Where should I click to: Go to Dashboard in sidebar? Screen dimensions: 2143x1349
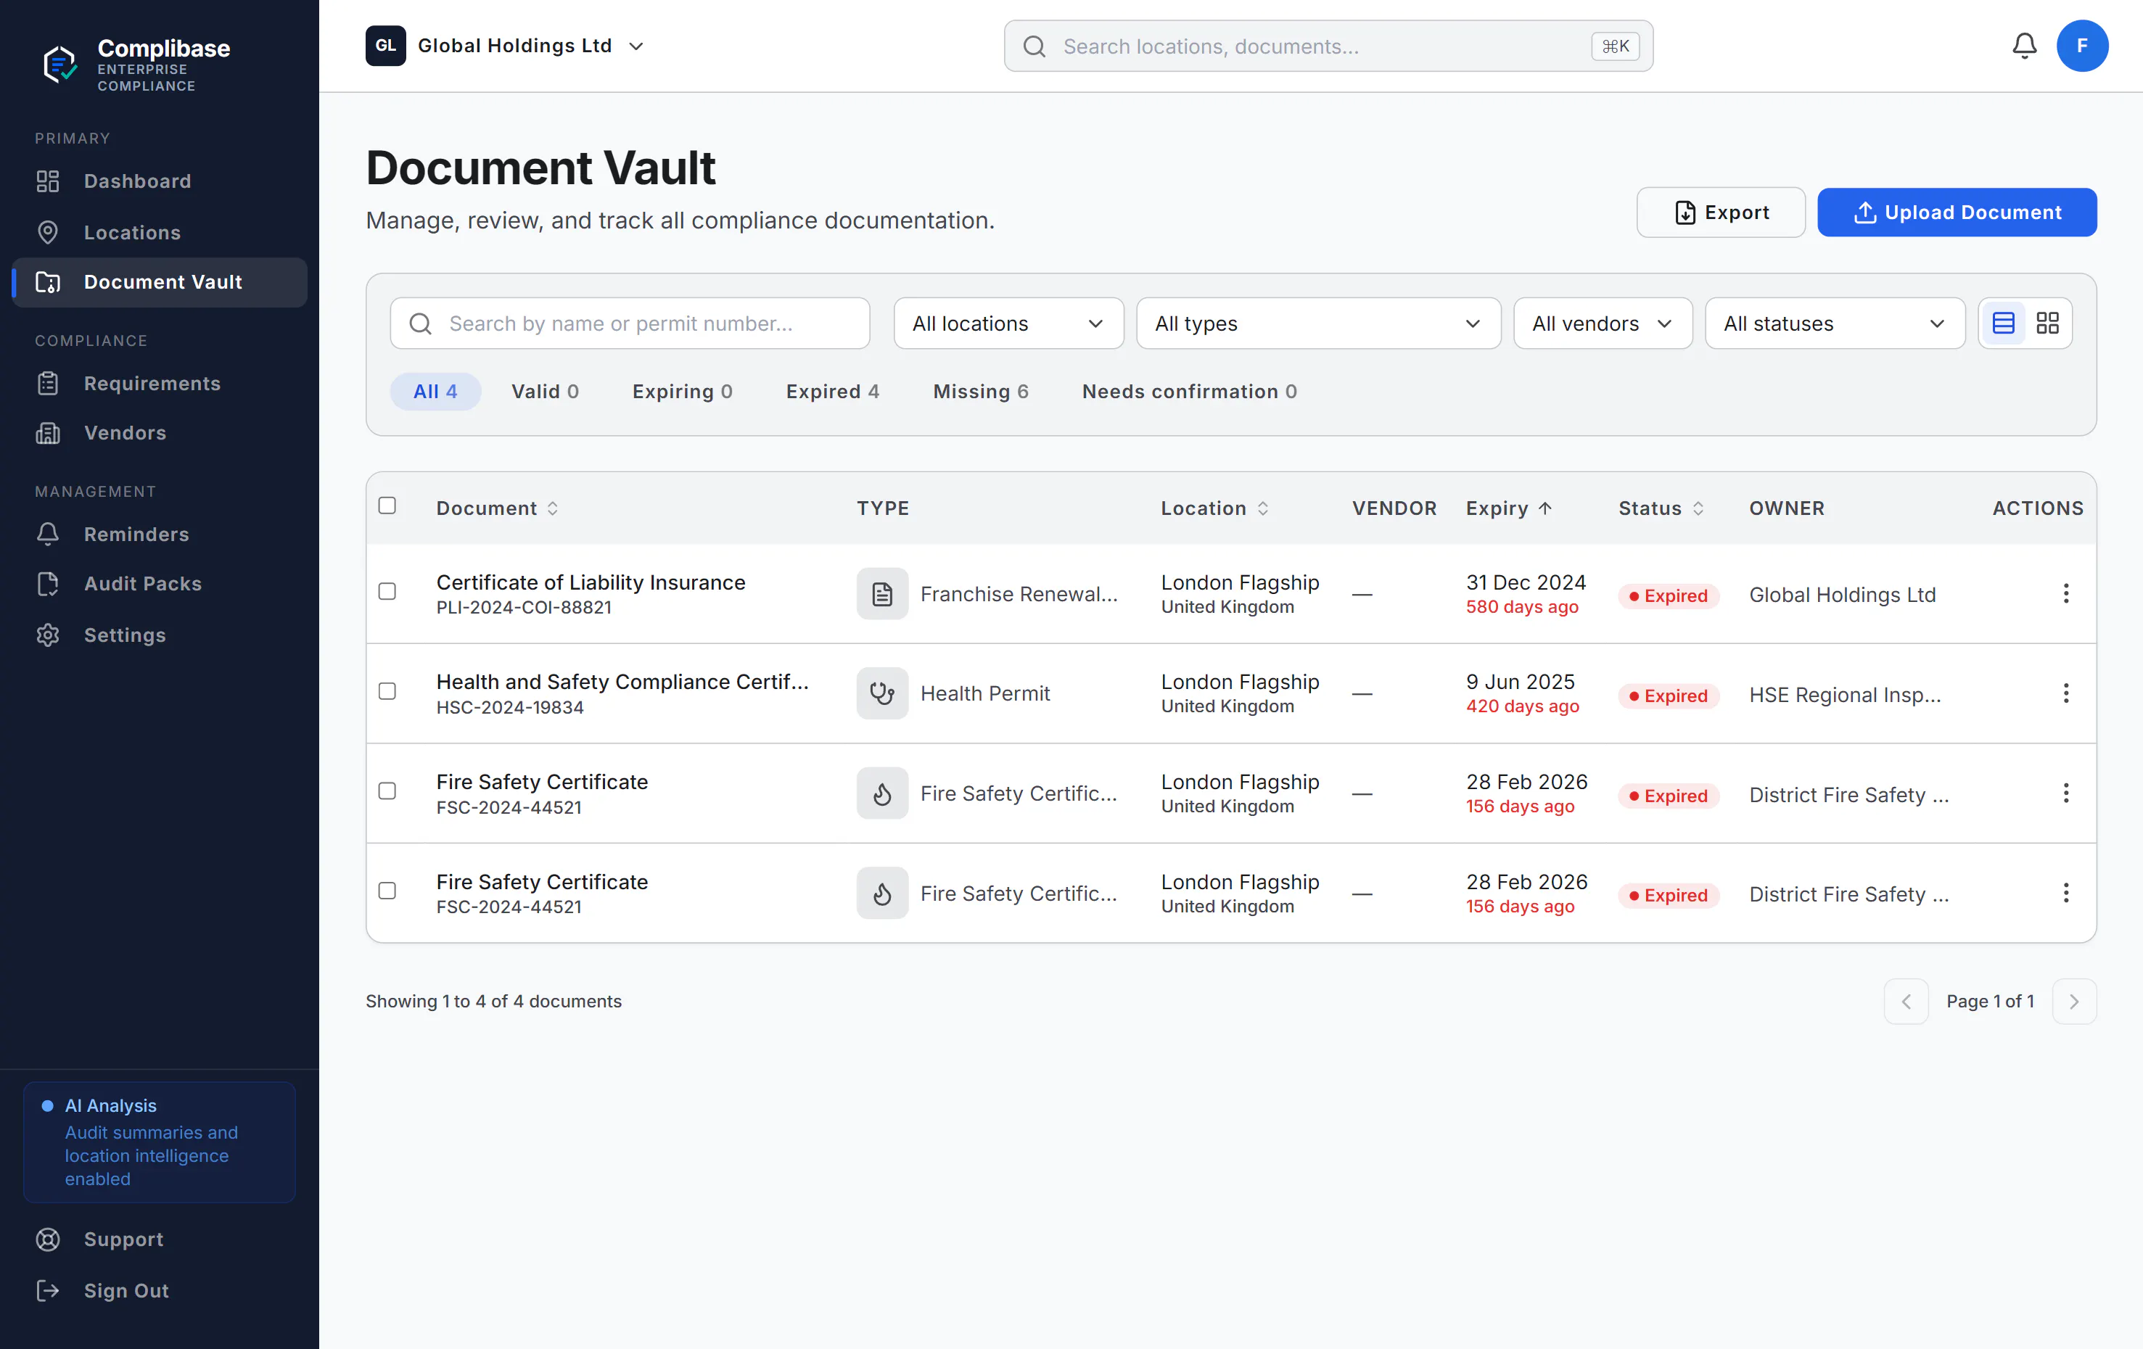pyautogui.click(x=160, y=181)
